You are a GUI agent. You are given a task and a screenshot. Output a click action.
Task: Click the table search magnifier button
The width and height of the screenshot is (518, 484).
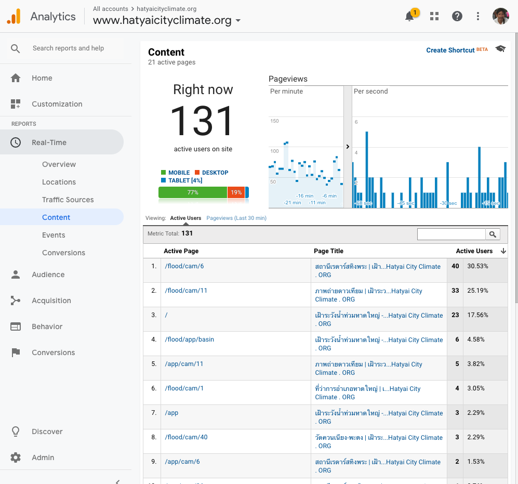click(493, 234)
